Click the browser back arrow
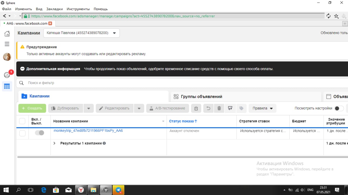Screen dimensions: 348x195 (x=5, y=16)
